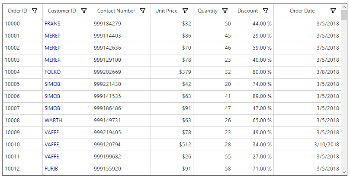Select order ID cell 10008
The height and width of the screenshot is (177, 350).
point(22,120)
